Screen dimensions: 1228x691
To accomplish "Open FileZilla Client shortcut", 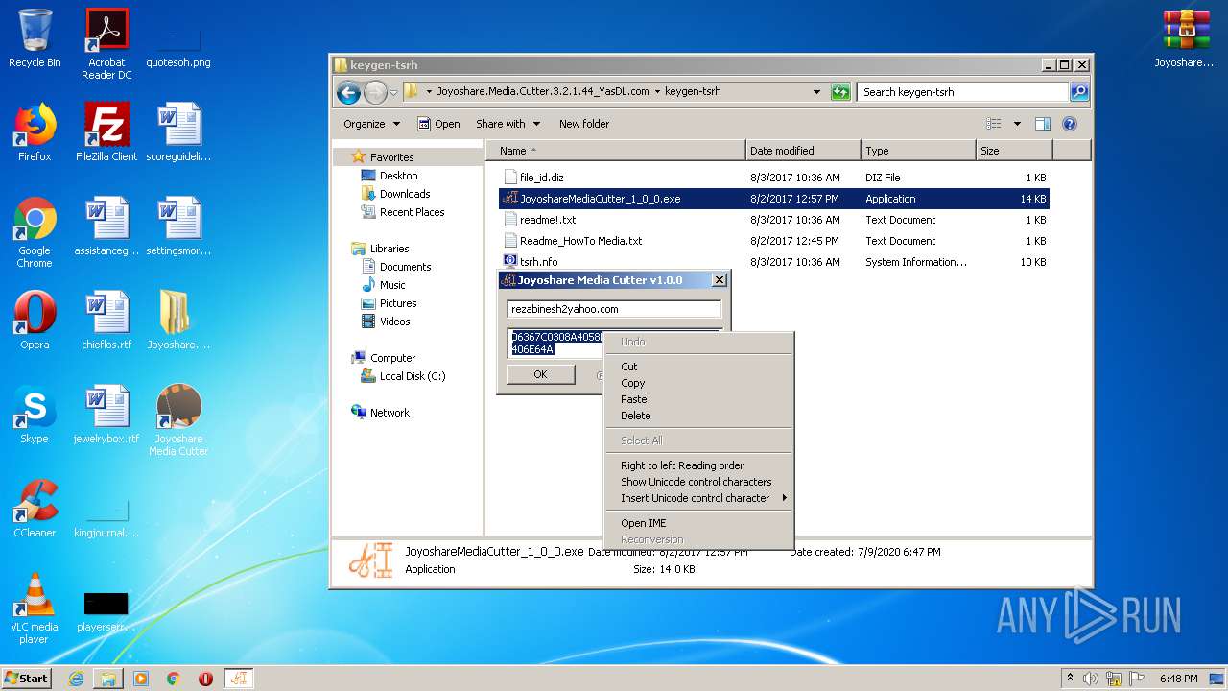I will pyautogui.click(x=106, y=132).
